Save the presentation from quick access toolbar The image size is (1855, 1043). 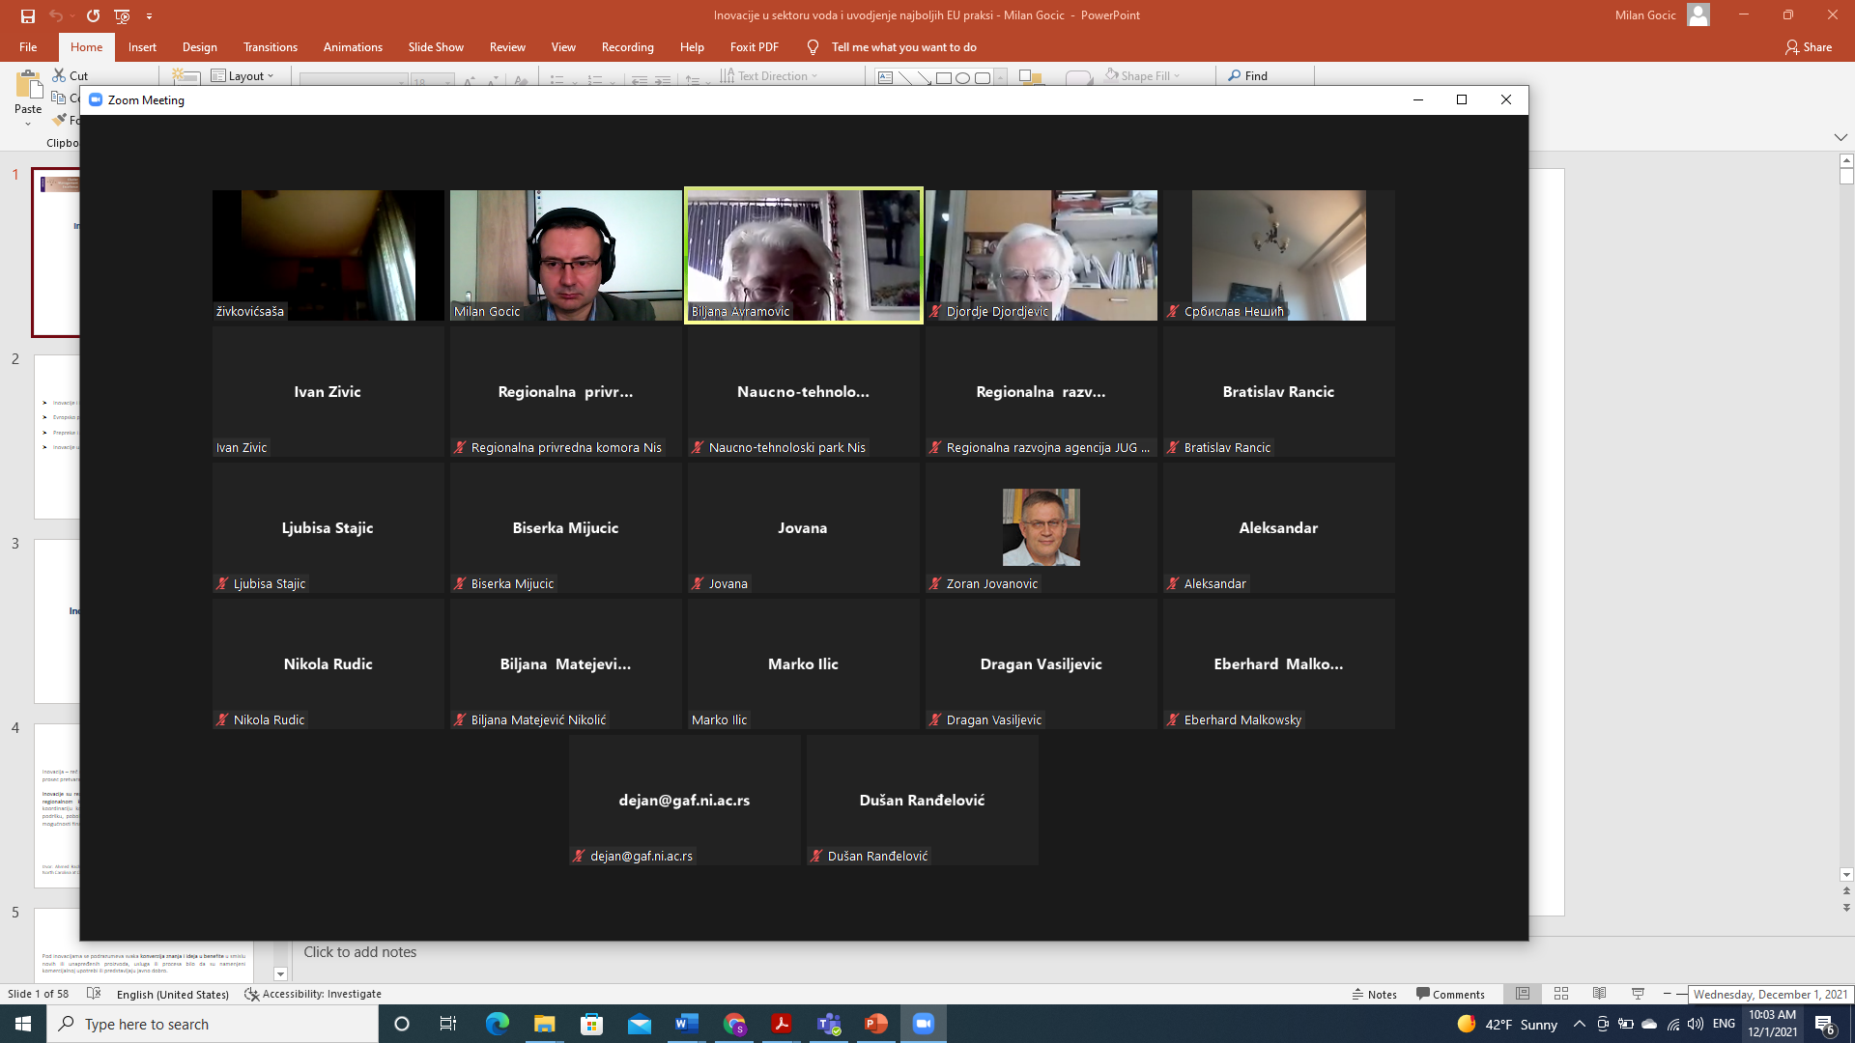point(28,15)
